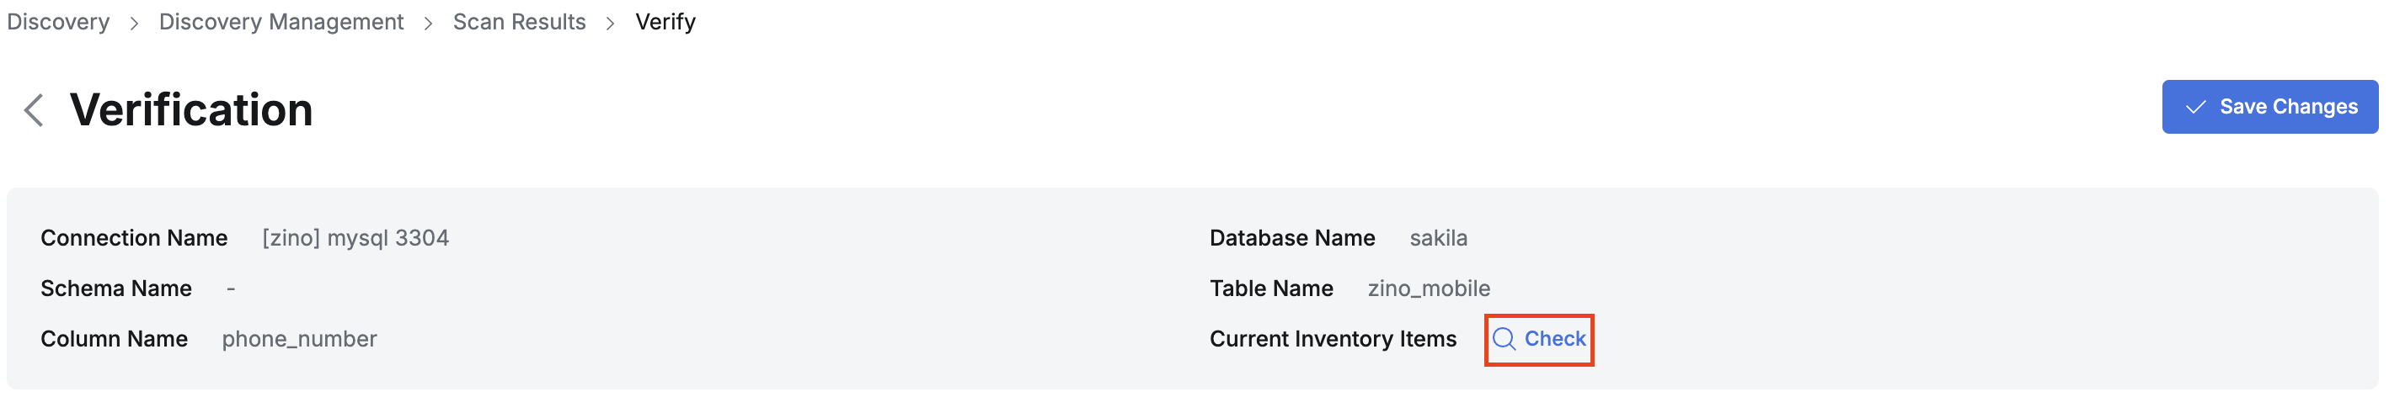The height and width of the screenshot is (397, 2389).
Task: Select the connection value "[zino] mysql 3304"
Action: point(355,239)
